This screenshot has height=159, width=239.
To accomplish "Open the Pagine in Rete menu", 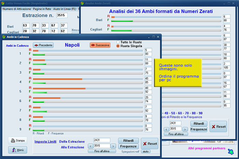I will (42, 9).
